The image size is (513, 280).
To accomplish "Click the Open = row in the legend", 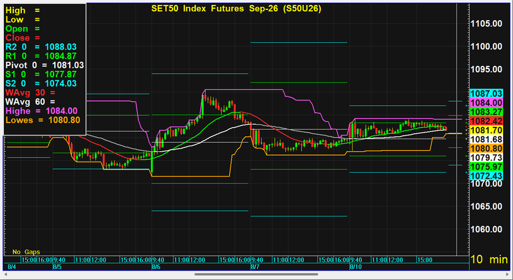I will pos(23,29).
